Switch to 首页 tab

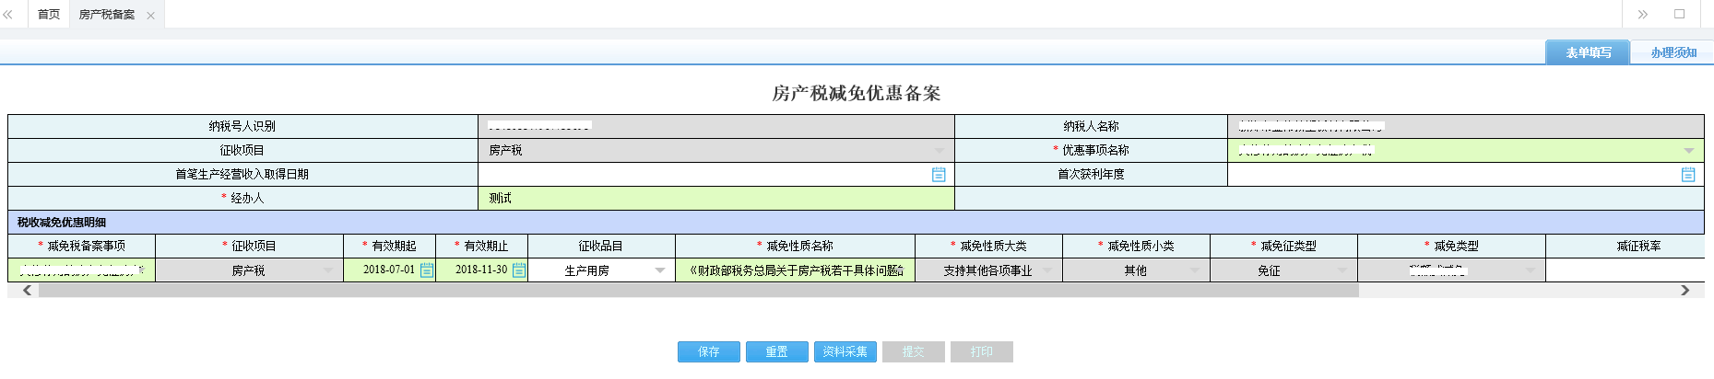tap(49, 15)
